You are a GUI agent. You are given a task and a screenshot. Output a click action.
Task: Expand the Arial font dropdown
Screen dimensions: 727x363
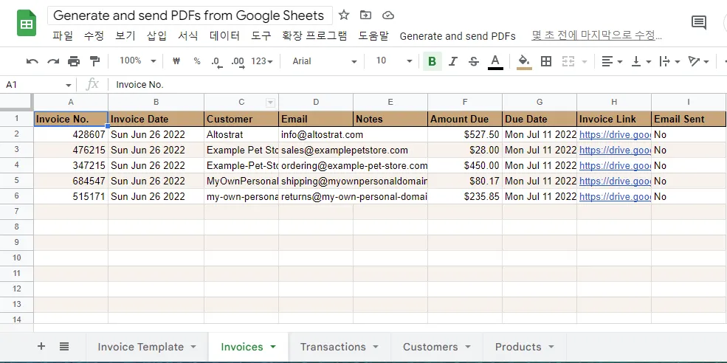tap(324, 61)
